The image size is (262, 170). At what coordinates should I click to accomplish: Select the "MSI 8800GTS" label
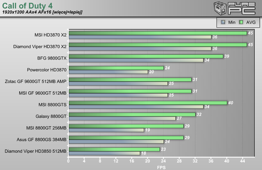52,105
